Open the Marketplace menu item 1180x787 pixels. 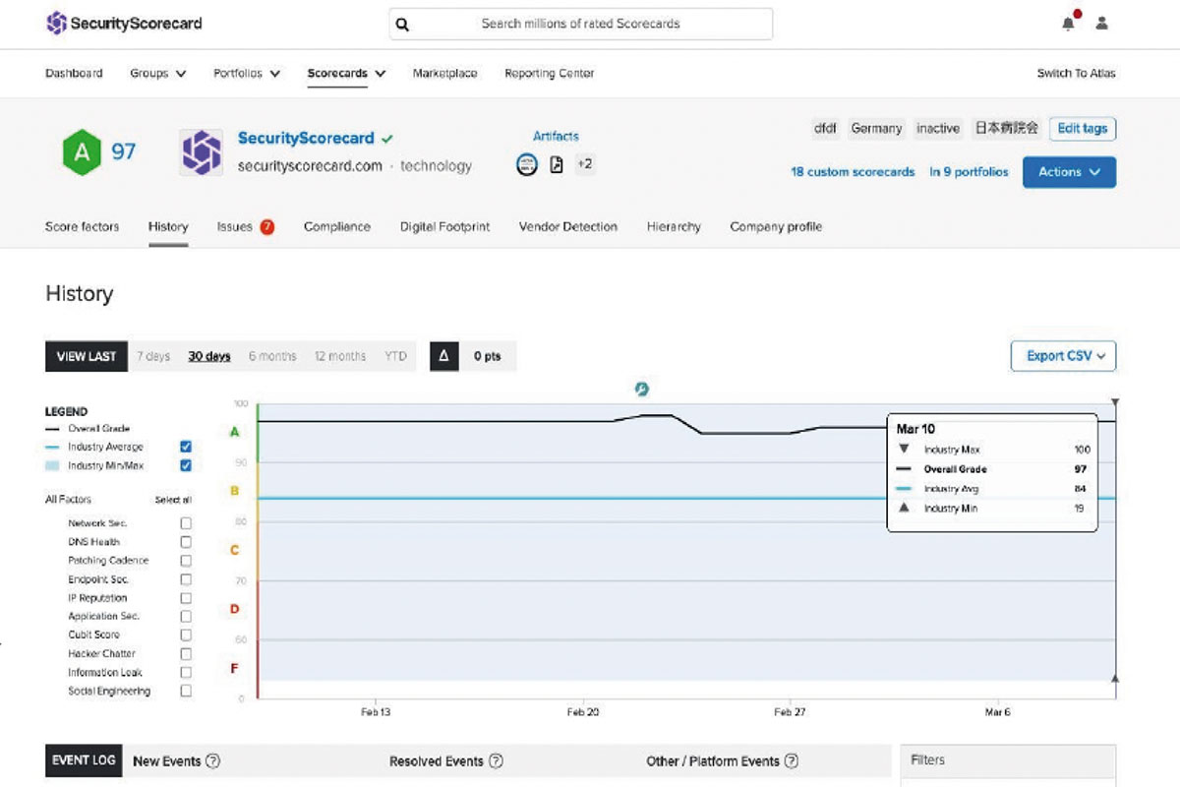444,74
